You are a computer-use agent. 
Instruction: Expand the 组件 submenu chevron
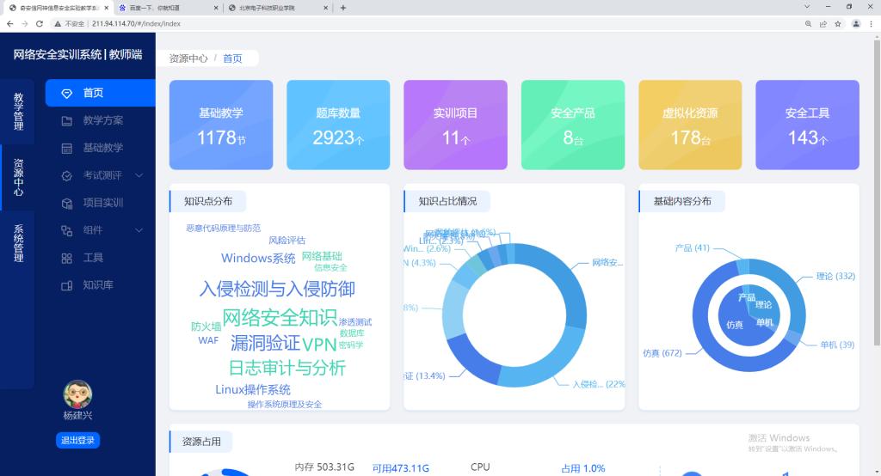tap(139, 230)
